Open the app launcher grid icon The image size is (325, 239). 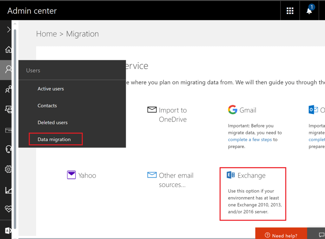coord(290,10)
